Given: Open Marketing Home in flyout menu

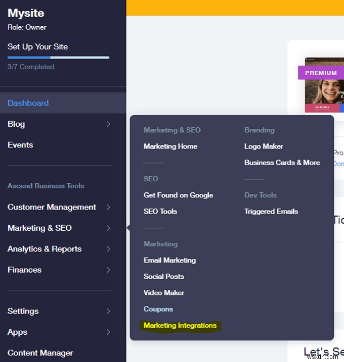Looking at the screenshot, I should [170, 146].
